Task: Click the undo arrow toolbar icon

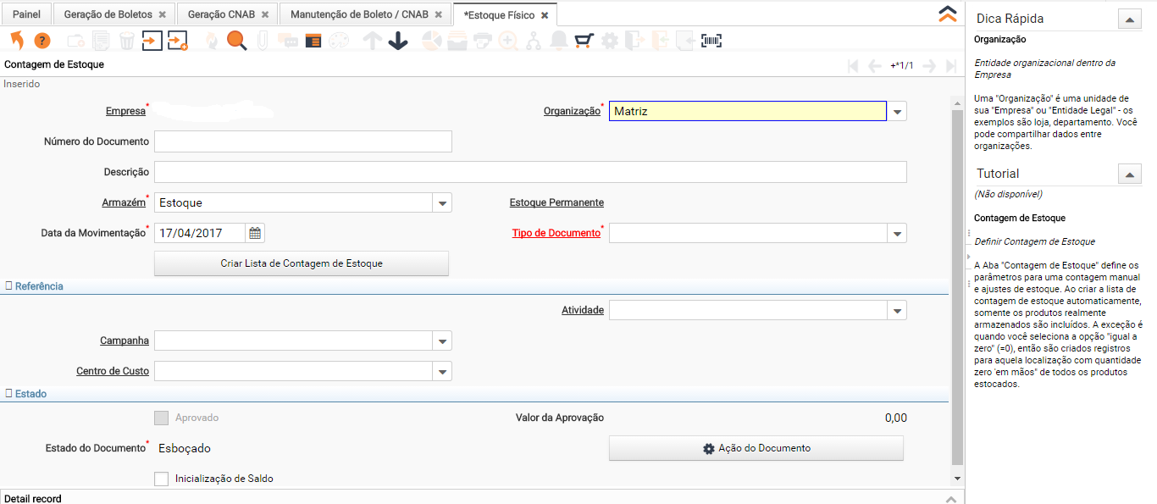Action: 17,41
